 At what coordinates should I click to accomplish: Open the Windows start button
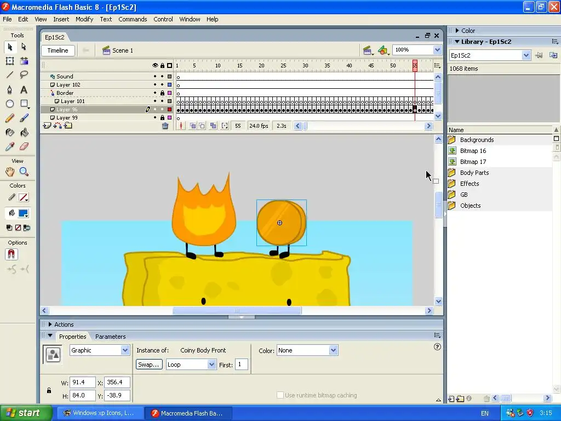[25, 413]
